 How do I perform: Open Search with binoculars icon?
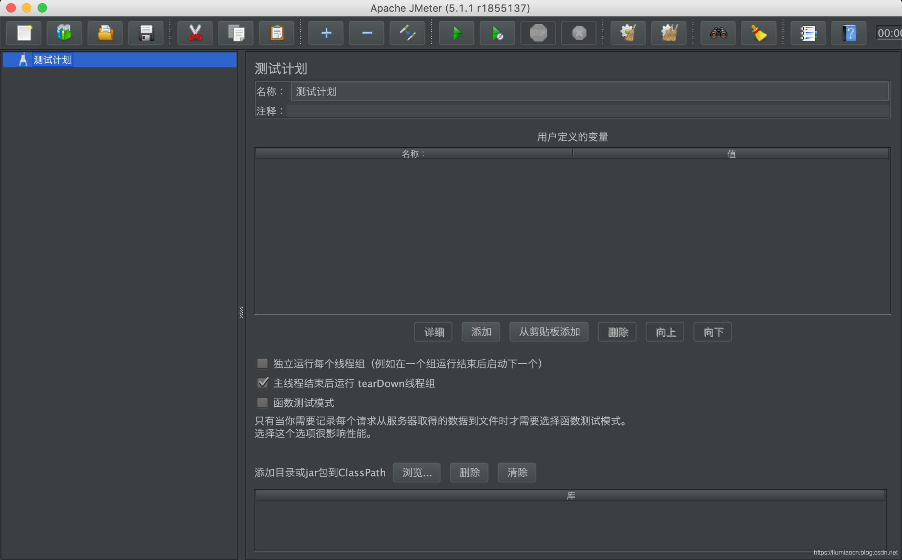[718, 33]
